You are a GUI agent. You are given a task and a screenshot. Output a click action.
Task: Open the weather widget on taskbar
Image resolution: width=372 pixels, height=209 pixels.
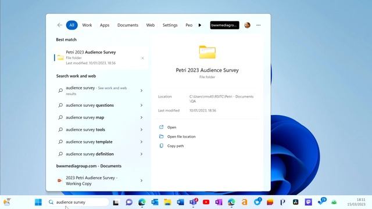[7, 202]
